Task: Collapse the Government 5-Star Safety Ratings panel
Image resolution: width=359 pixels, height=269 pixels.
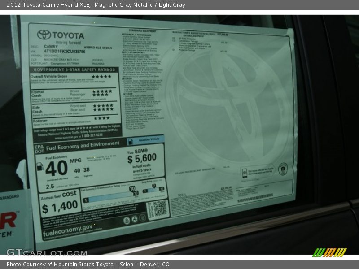Action: click(x=73, y=70)
